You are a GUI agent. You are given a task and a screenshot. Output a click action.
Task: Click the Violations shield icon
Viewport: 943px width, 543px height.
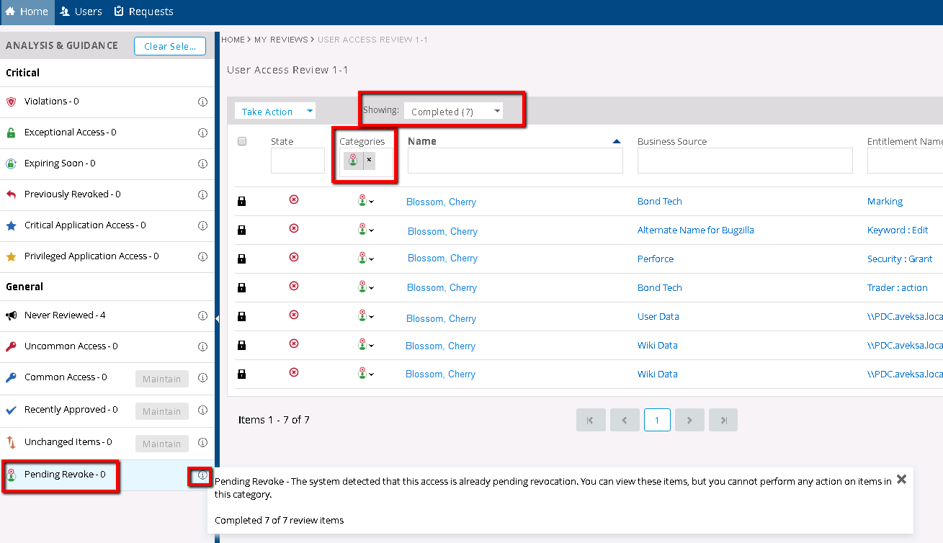11,102
